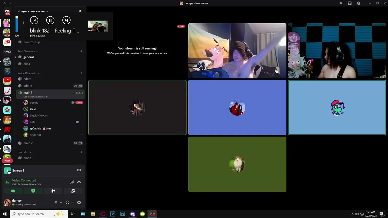Click the green connection signal icon
388x218 pixels.
pyautogui.click(x=7, y=182)
